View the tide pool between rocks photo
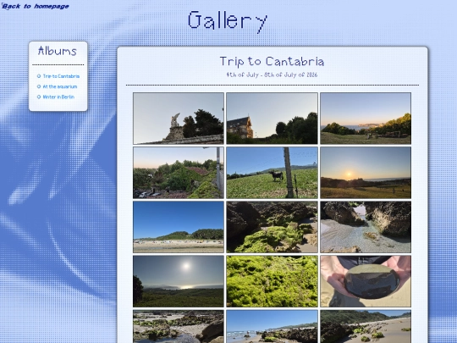Viewport: 457px width, 343px height. coord(366,227)
